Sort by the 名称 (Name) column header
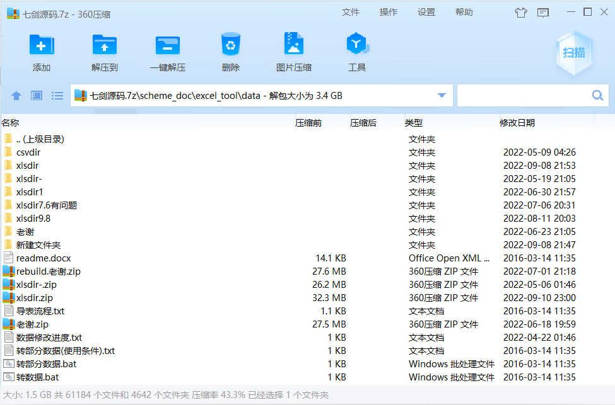This screenshot has width=615, height=405. (10, 123)
